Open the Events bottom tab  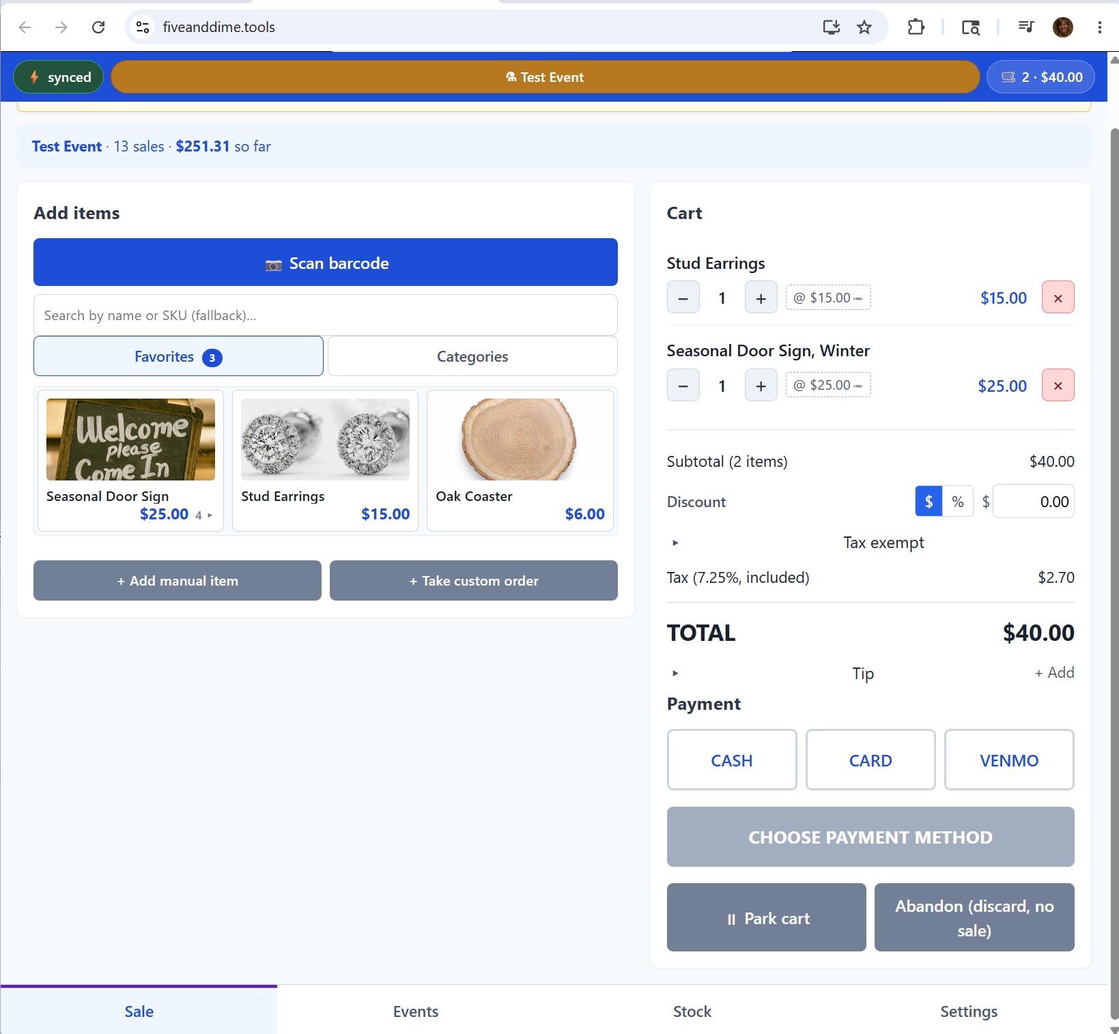click(416, 1011)
